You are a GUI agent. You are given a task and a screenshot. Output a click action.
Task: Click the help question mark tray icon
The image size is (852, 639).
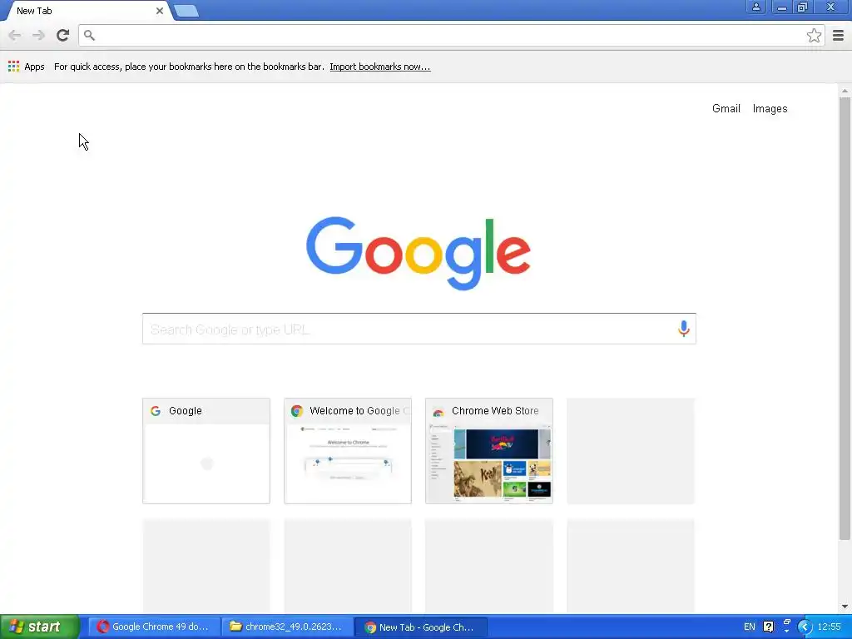pyautogui.click(x=768, y=627)
